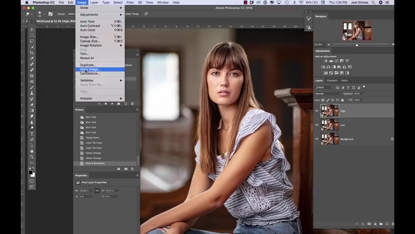The width and height of the screenshot is (415, 234).
Task: Hide the Background layer
Action: [x=316, y=139]
